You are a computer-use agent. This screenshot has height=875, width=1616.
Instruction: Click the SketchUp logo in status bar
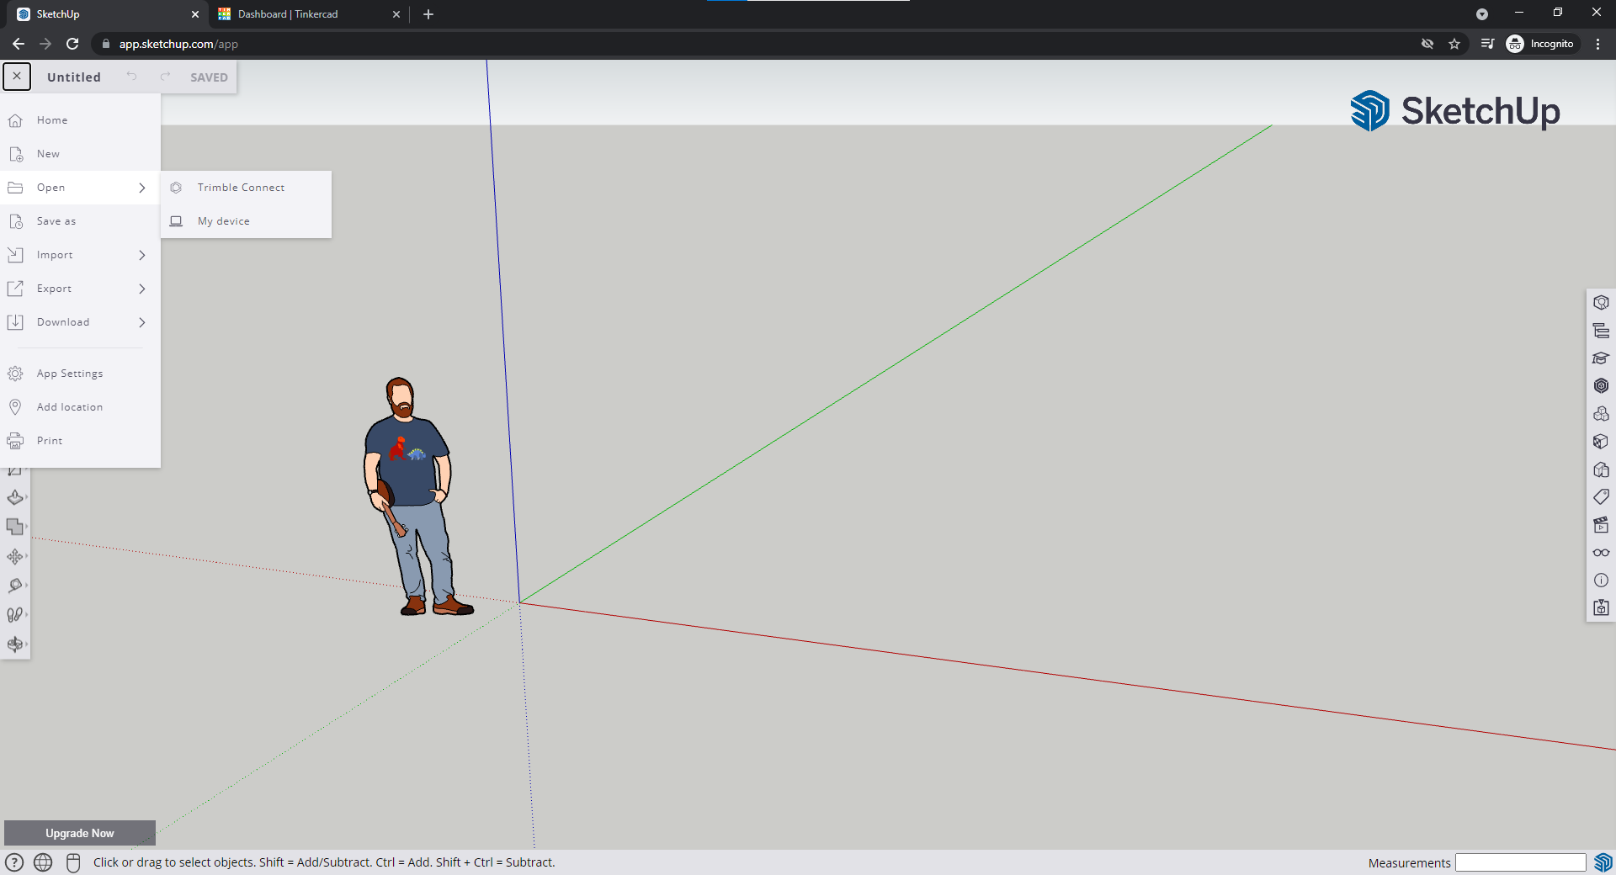coord(1603,862)
